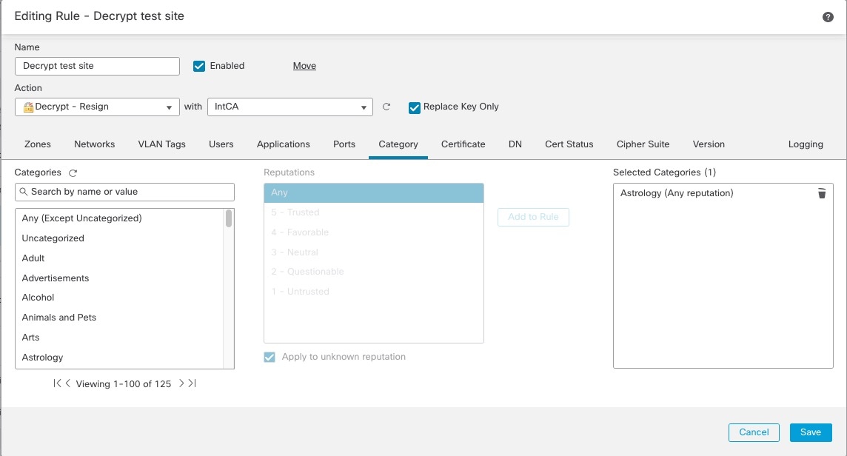The image size is (847, 456).
Task: Click the category search field
Action: (125, 192)
